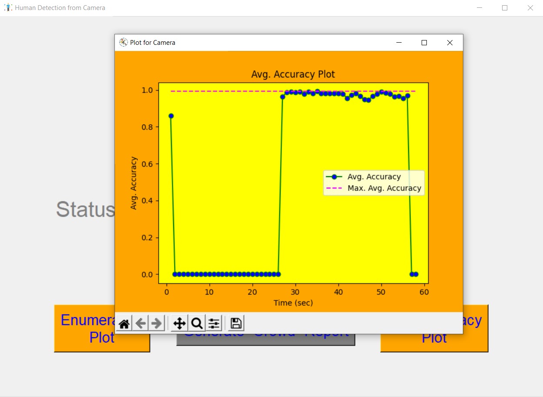Maximize the Plot for Camera window
Viewport: 543px width, 397px height.
click(424, 43)
